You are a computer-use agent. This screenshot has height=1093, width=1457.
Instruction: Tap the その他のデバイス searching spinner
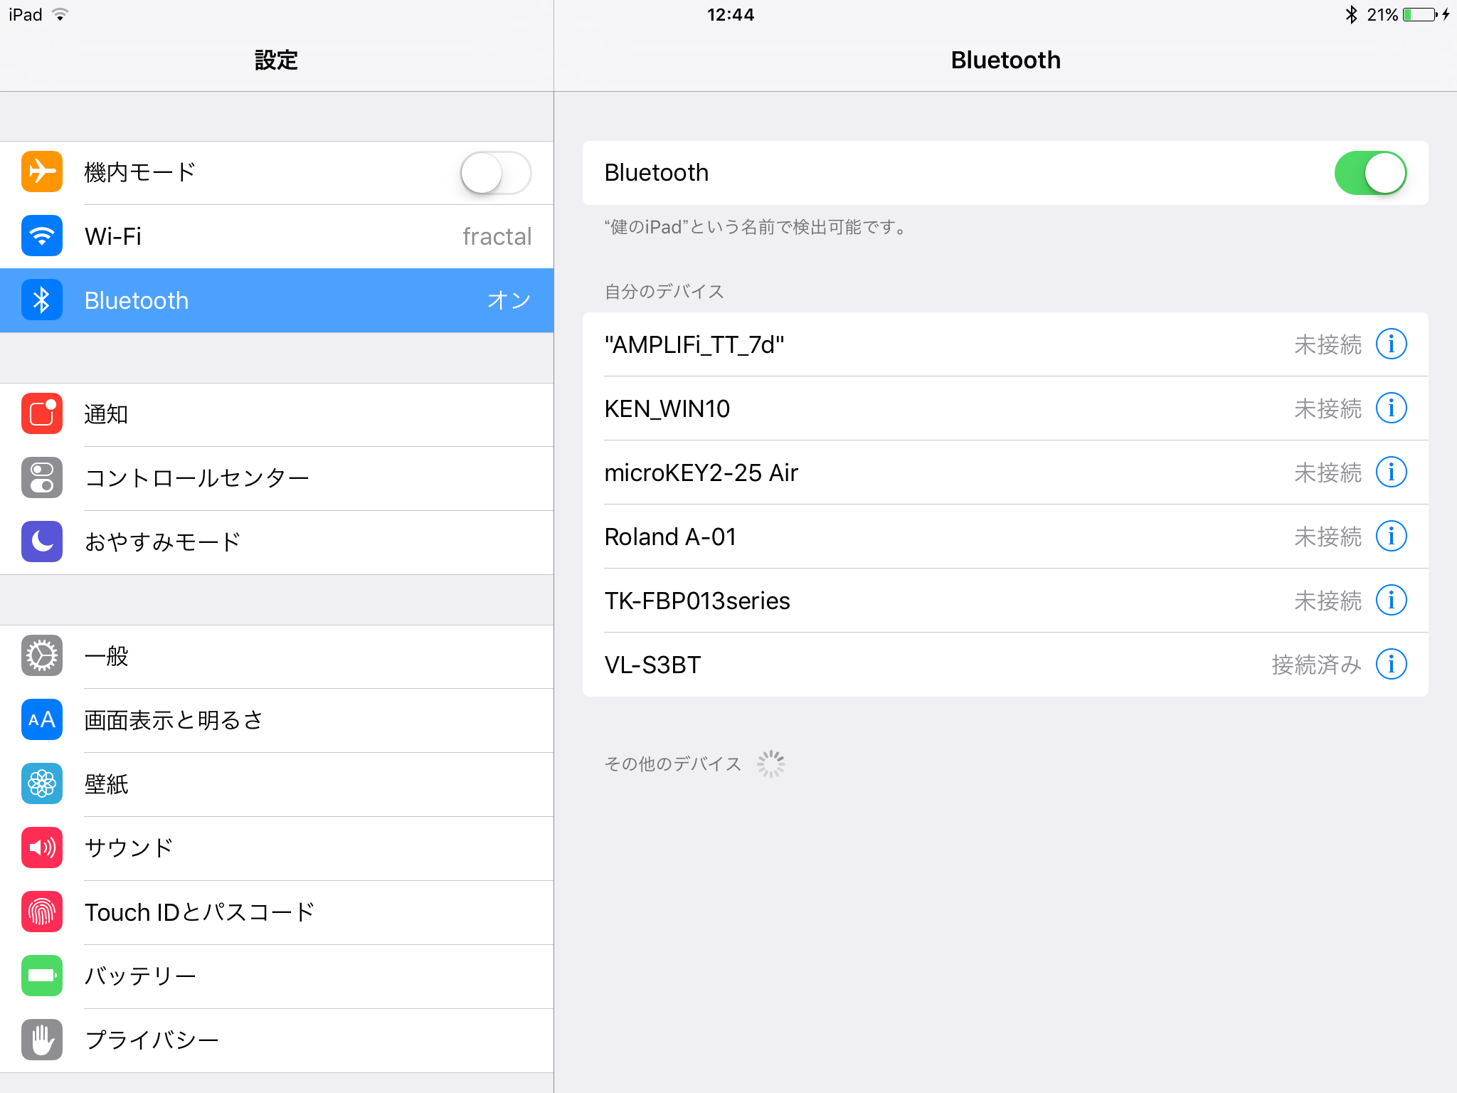tap(771, 764)
